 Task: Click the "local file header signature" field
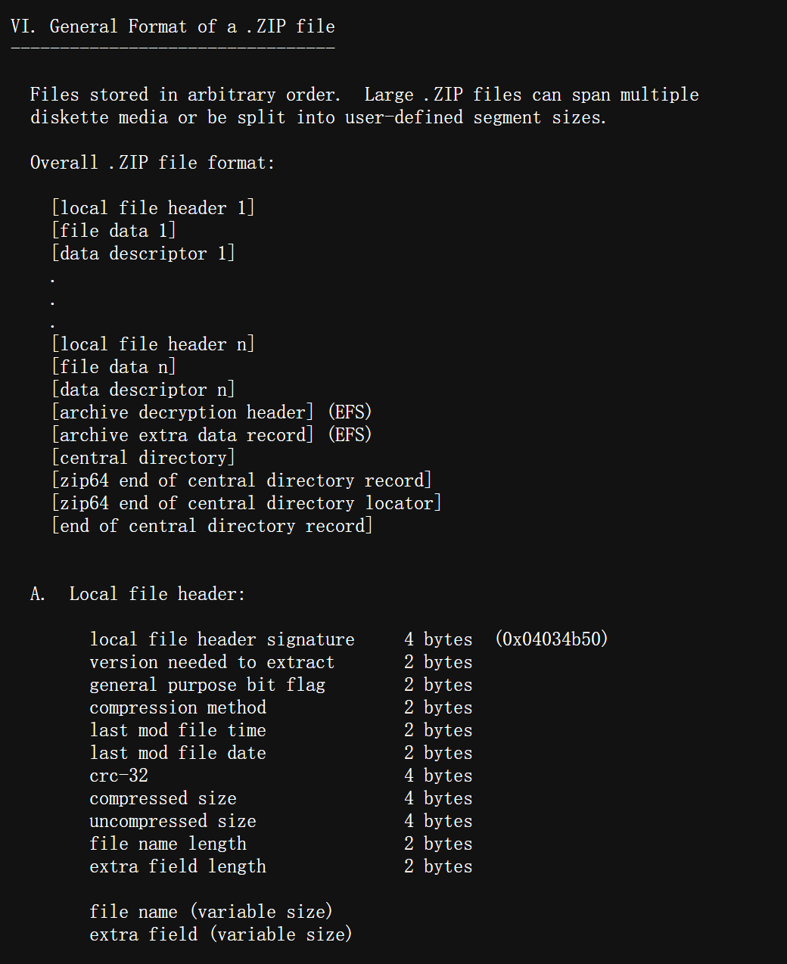pos(222,639)
